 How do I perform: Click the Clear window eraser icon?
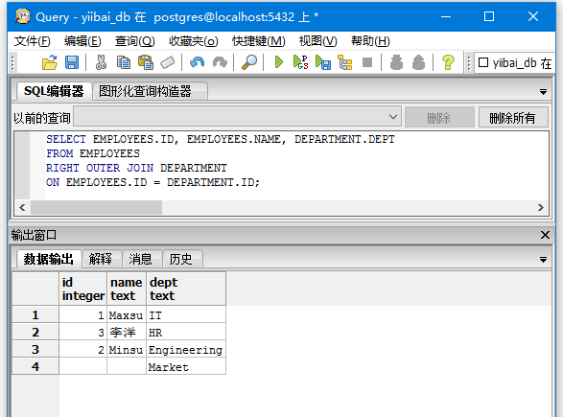pyautogui.click(x=167, y=62)
